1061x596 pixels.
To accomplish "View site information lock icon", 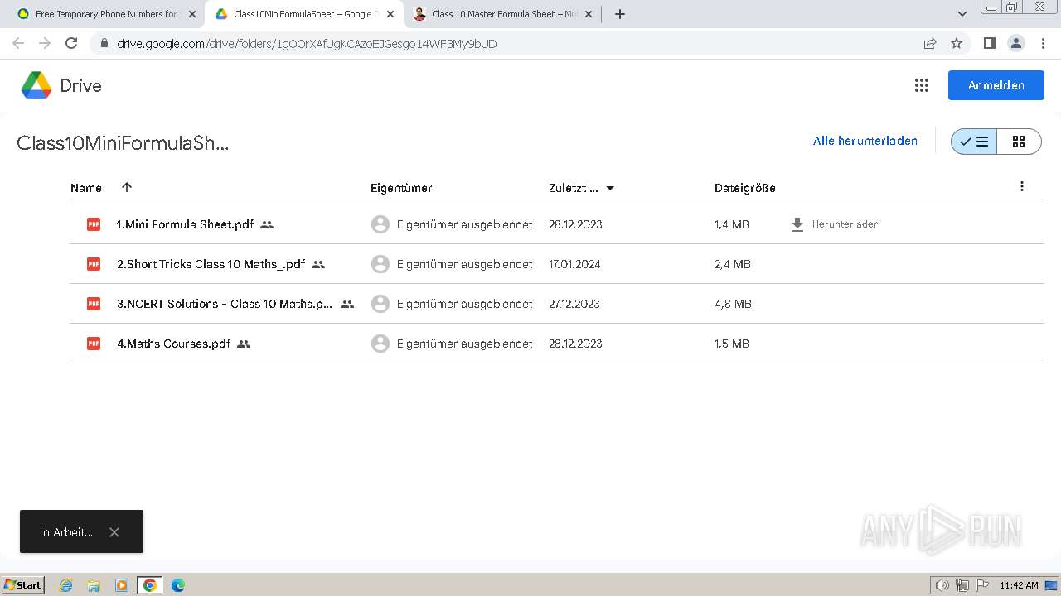I will 104,44.
